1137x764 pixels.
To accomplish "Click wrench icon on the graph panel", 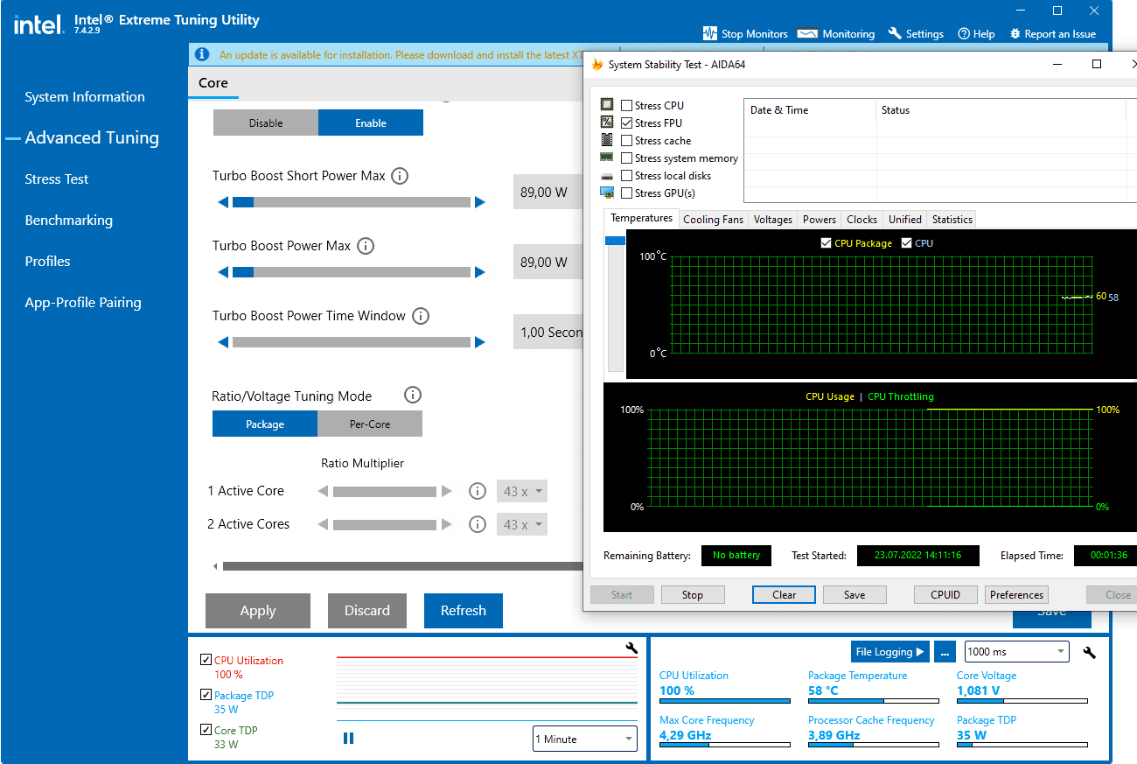I will click(631, 648).
